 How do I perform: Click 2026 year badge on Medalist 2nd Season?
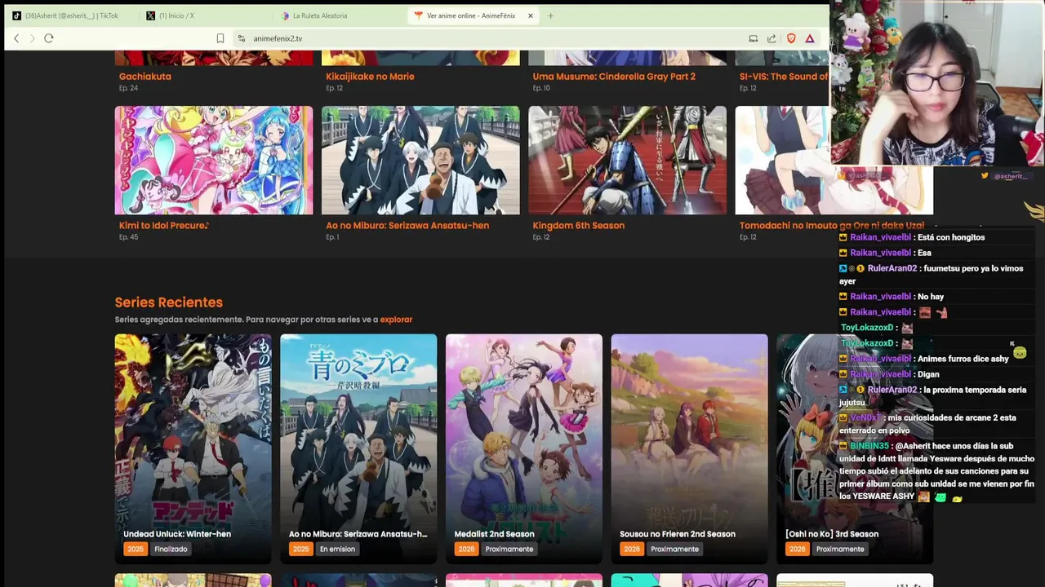[466, 549]
